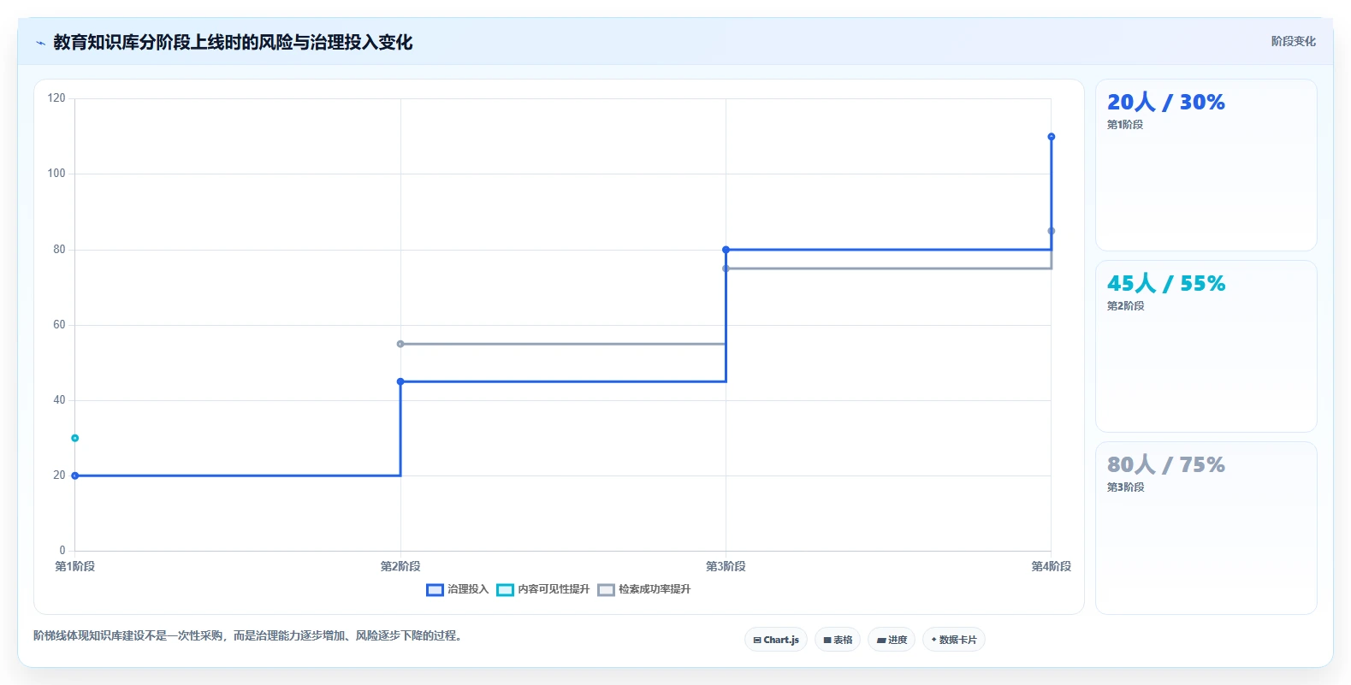This screenshot has width=1351, height=685.
Task: Click the gray data point at 第4阶段 value 85
Action: point(1051,231)
